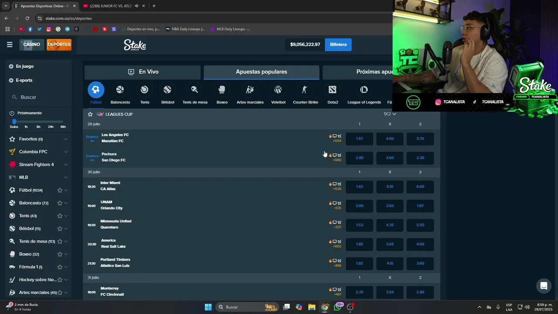Screen dimensions: 558x314
Task: Toggle favorite star for Artes marciales sidebar
Action: click(x=60, y=293)
